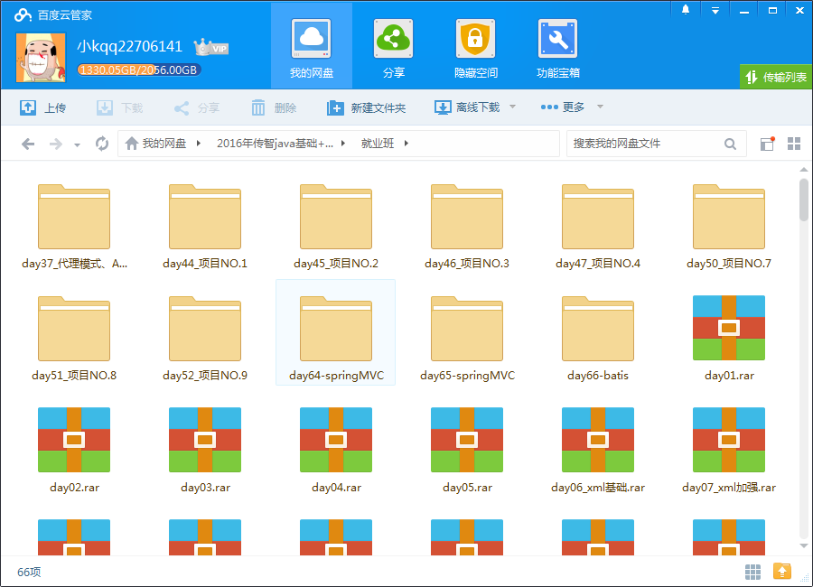Click the storage usage progress bar
This screenshot has width=813, height=587.
[x=138, y=69]
